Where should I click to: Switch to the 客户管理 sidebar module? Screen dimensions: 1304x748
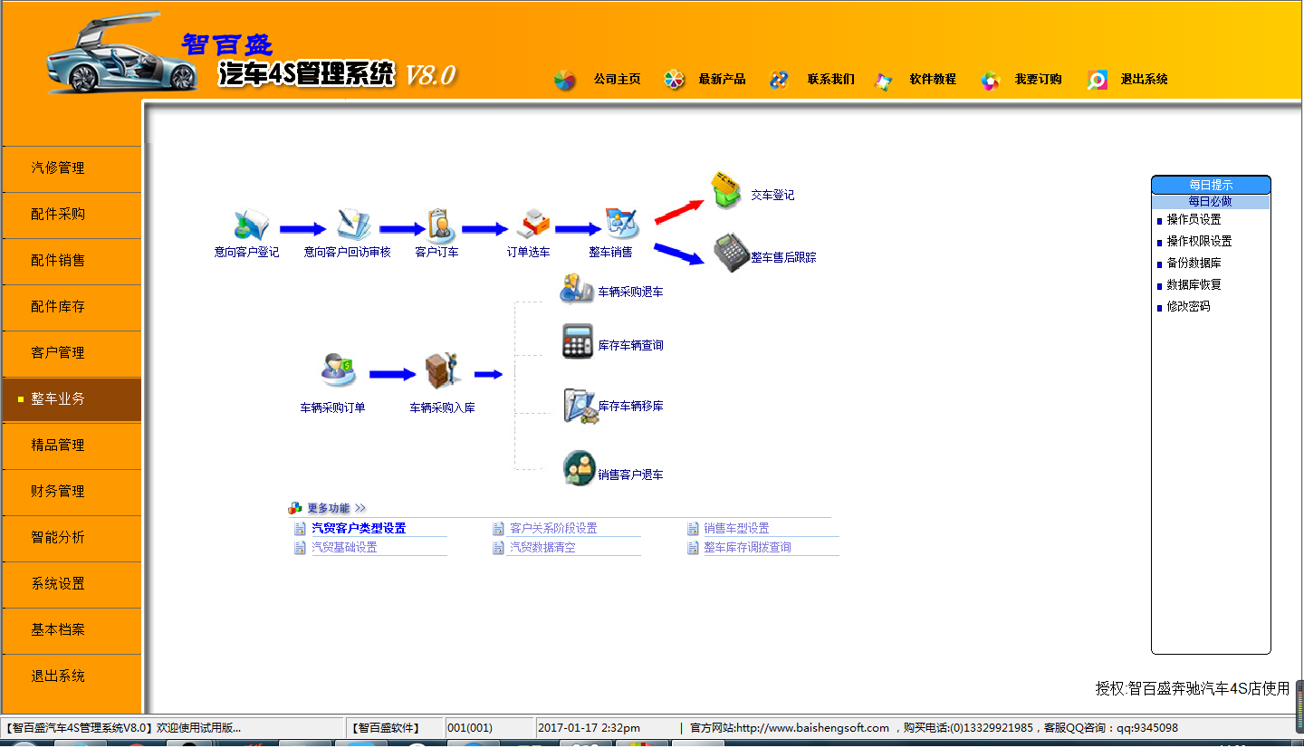[72, 353]
